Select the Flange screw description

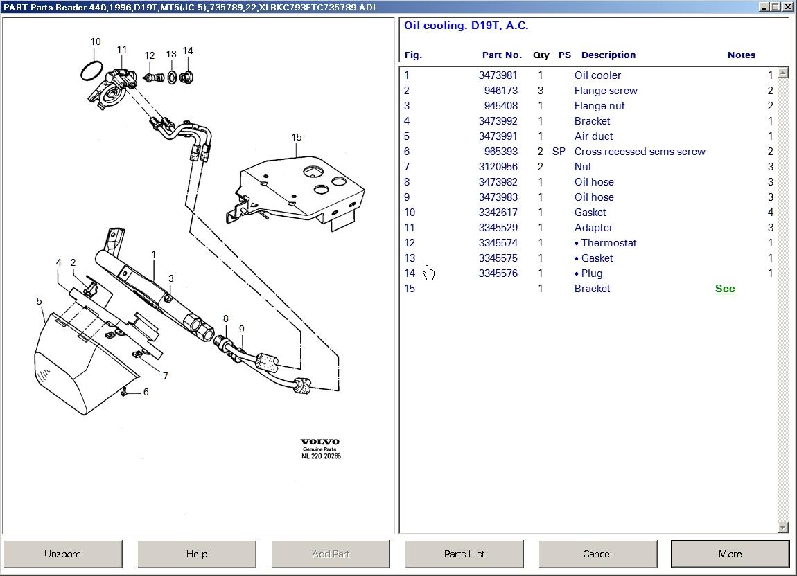pyautogui.click(x=606, y=91)
